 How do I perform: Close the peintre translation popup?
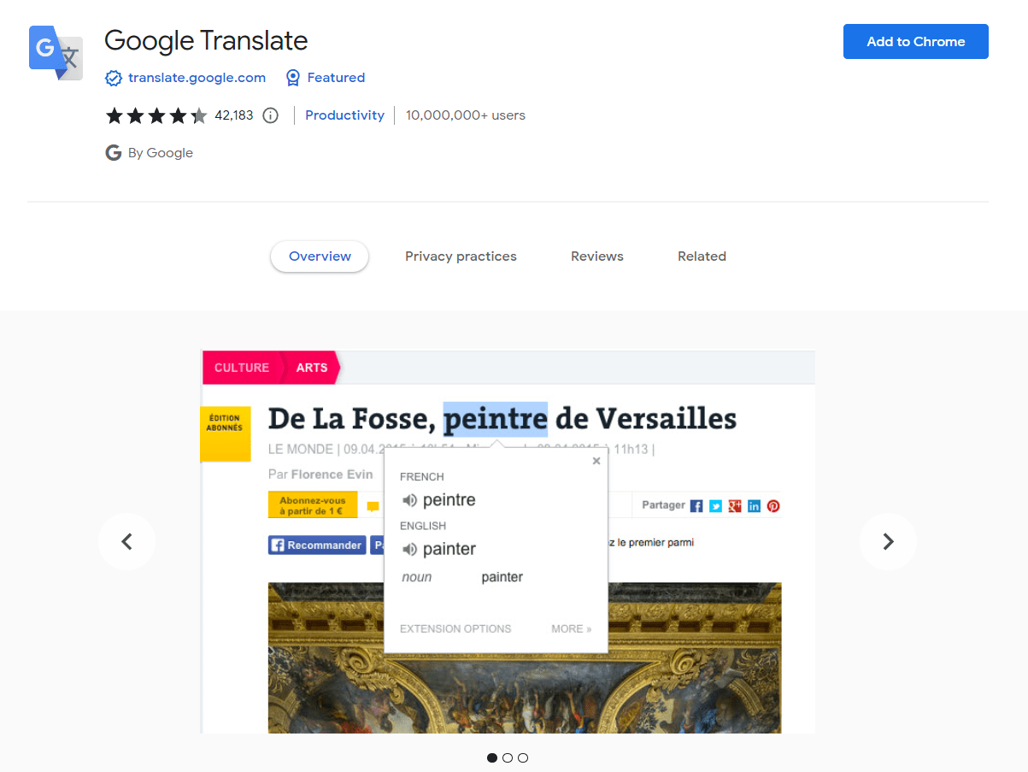pos(596,460)
